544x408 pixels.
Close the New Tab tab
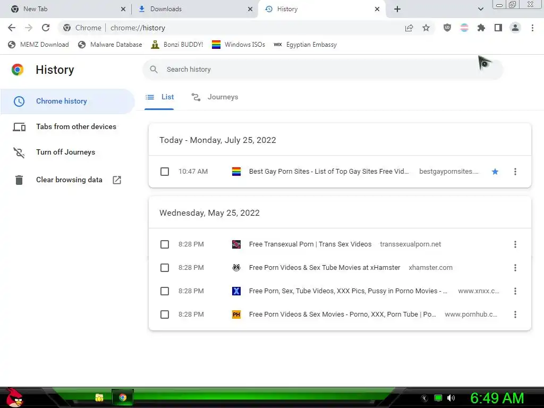123,10
